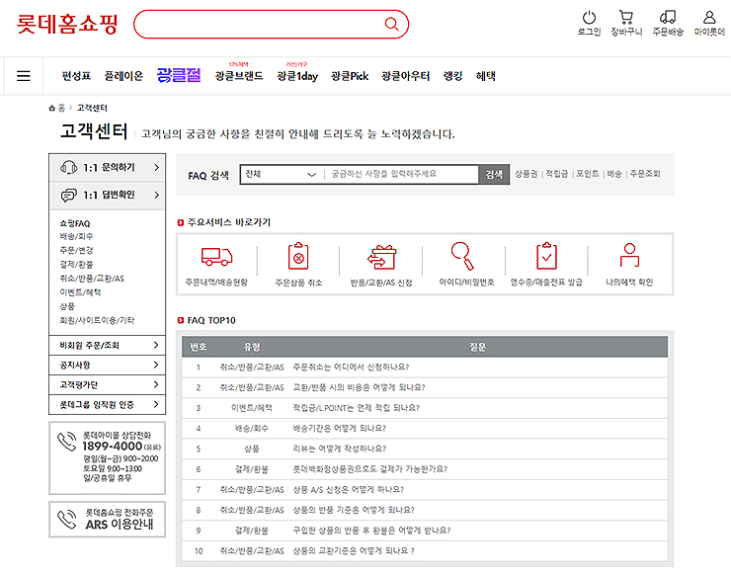Click phone icon beside 1899-4000

[x=66, y=442]
